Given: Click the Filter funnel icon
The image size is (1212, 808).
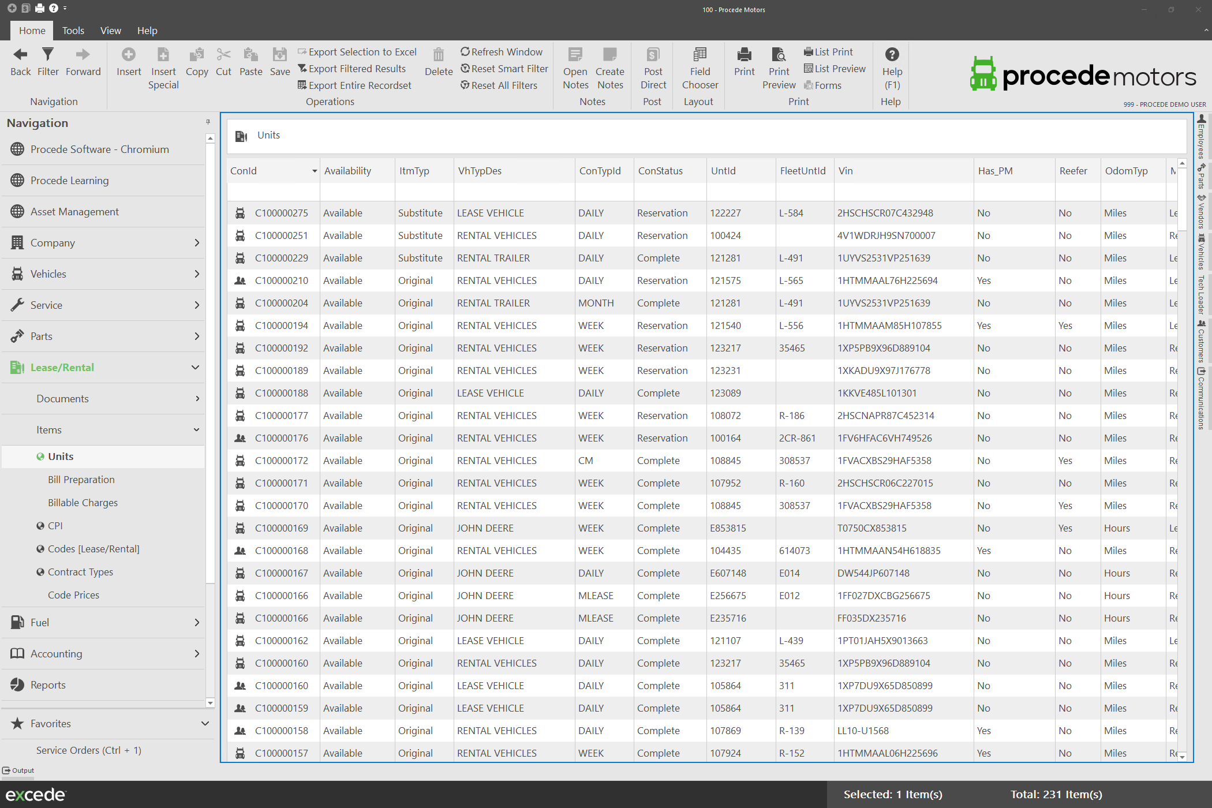Looking at the screenshot, I should click(48, 55).
